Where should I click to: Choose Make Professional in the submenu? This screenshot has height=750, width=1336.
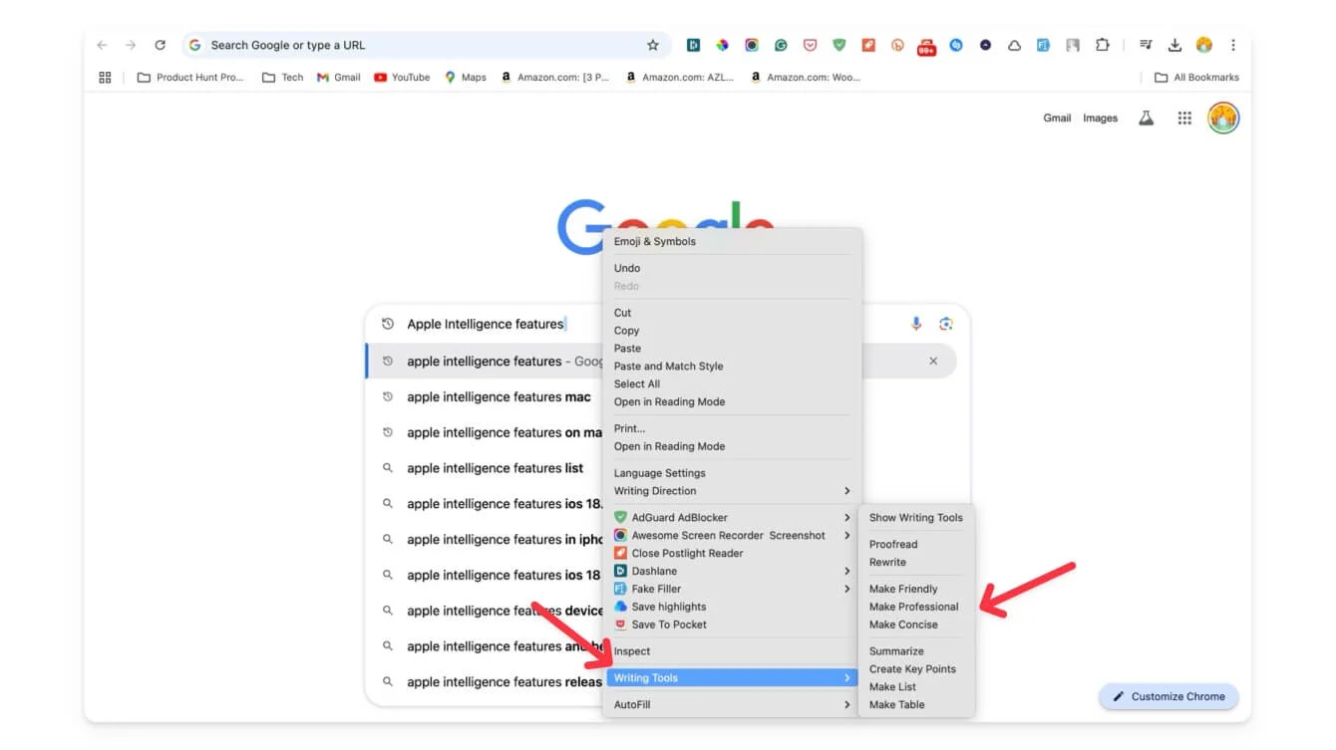[916, 607]
